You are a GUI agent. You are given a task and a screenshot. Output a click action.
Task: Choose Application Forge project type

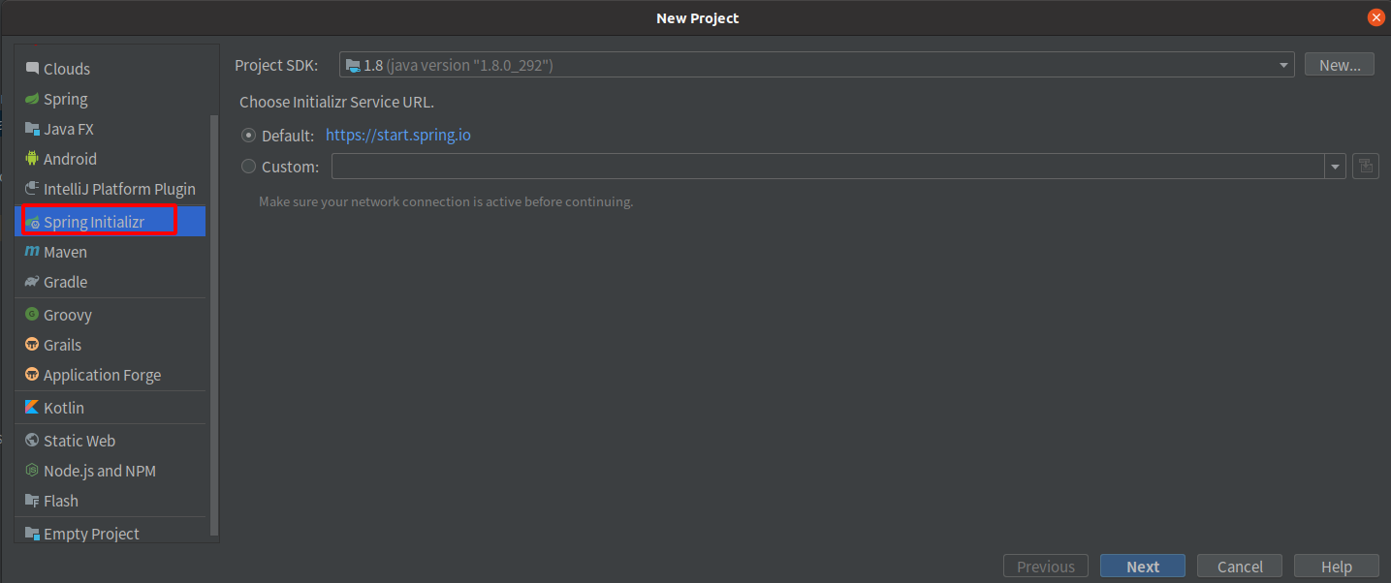point(111,375)
